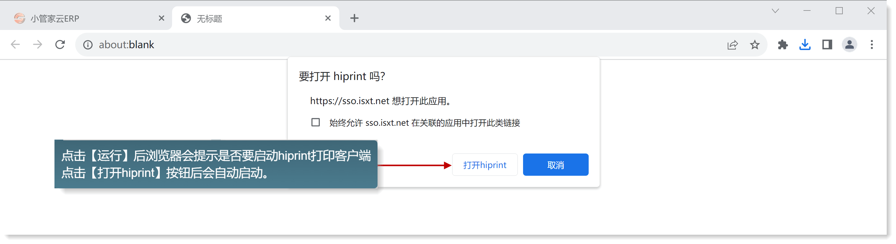
Task: Click the site information icon
Action: (88, 45)
